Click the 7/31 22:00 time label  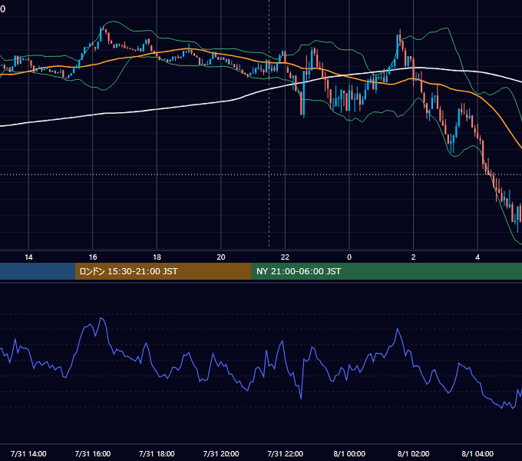pyautogui.click(x=286, y=453)
